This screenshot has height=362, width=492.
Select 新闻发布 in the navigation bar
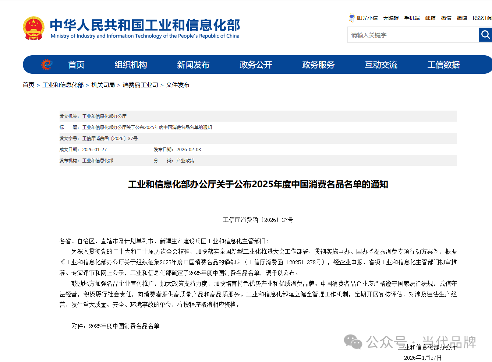pos(193,65)
